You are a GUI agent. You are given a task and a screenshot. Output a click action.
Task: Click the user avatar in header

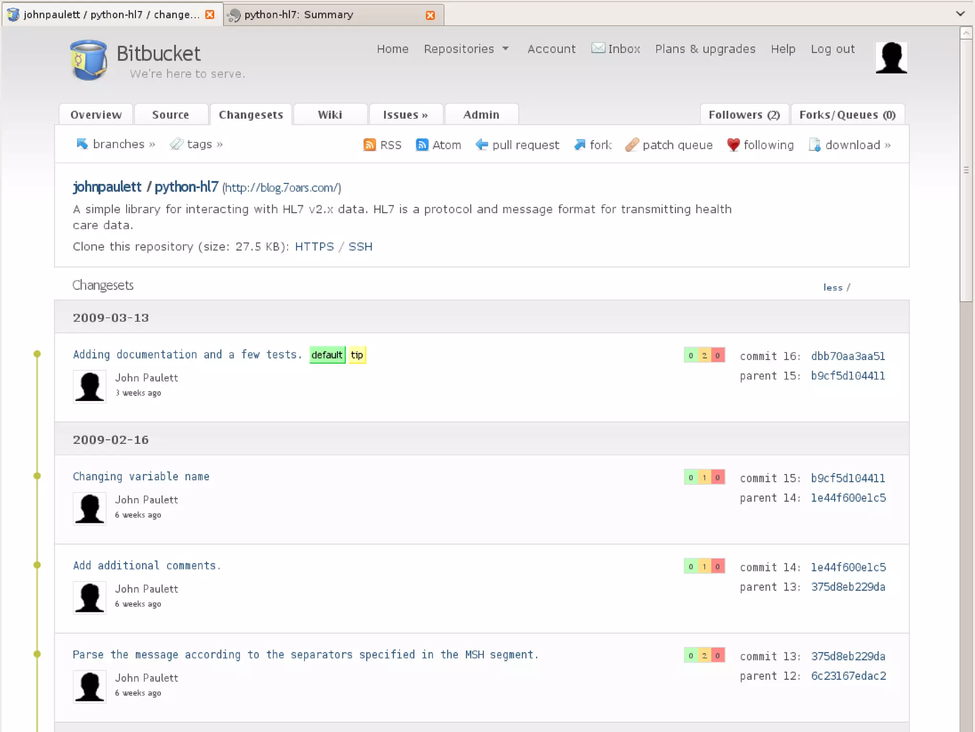point(891,58)
